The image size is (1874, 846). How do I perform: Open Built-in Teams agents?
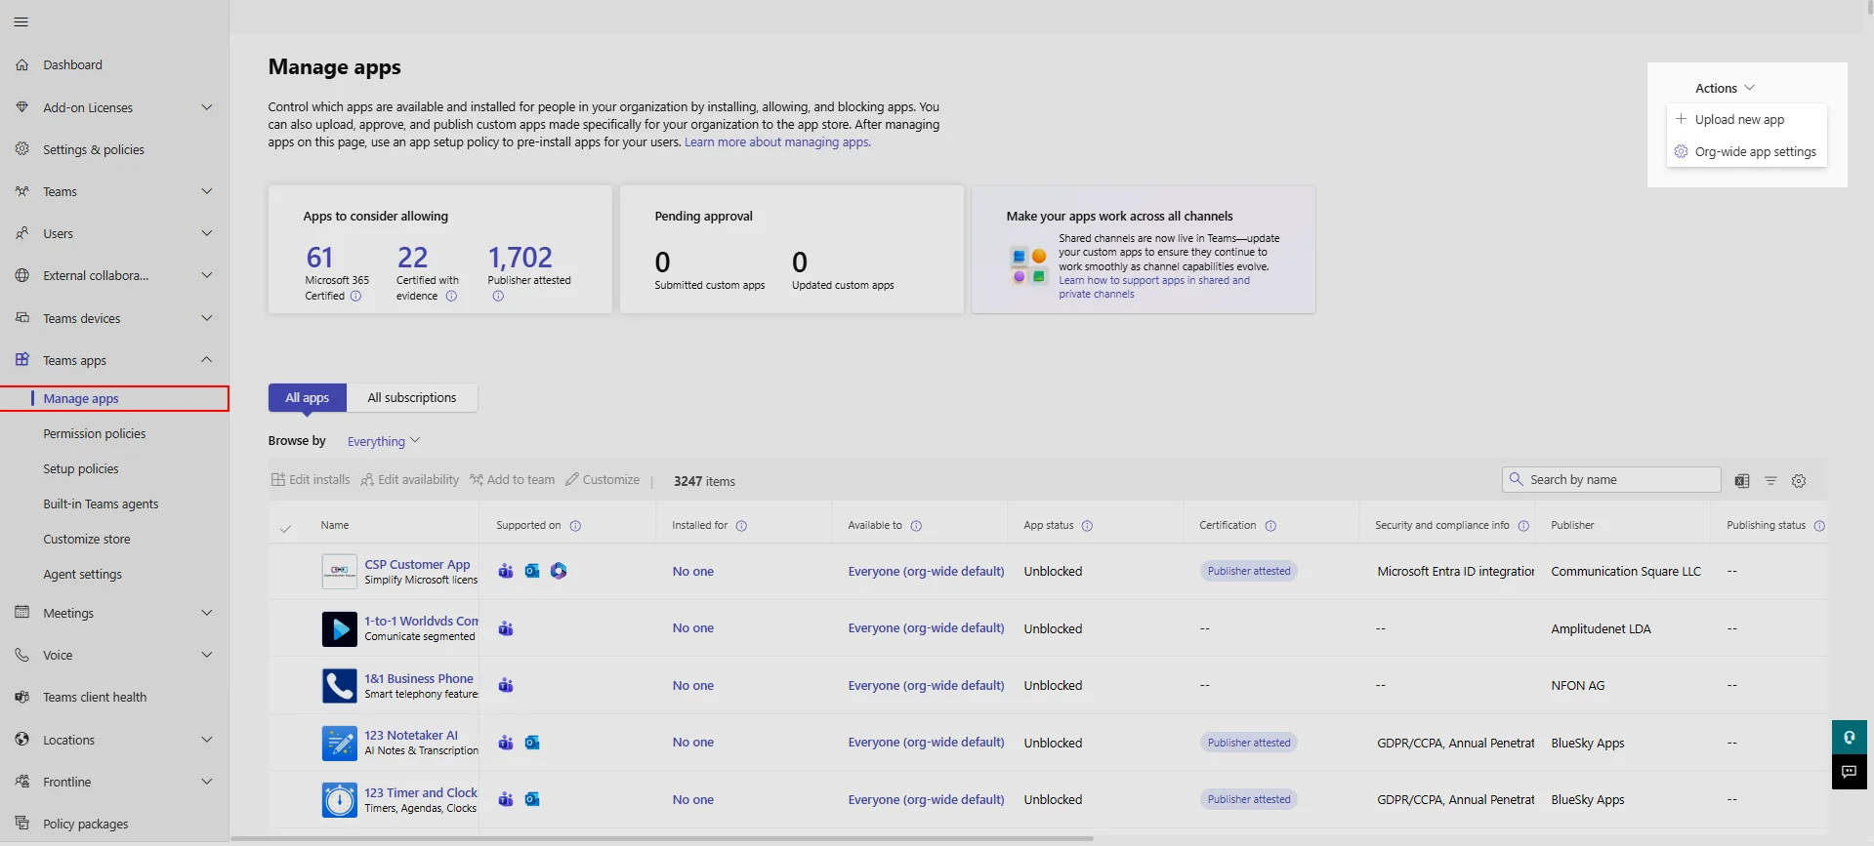(x=101, y=504)
